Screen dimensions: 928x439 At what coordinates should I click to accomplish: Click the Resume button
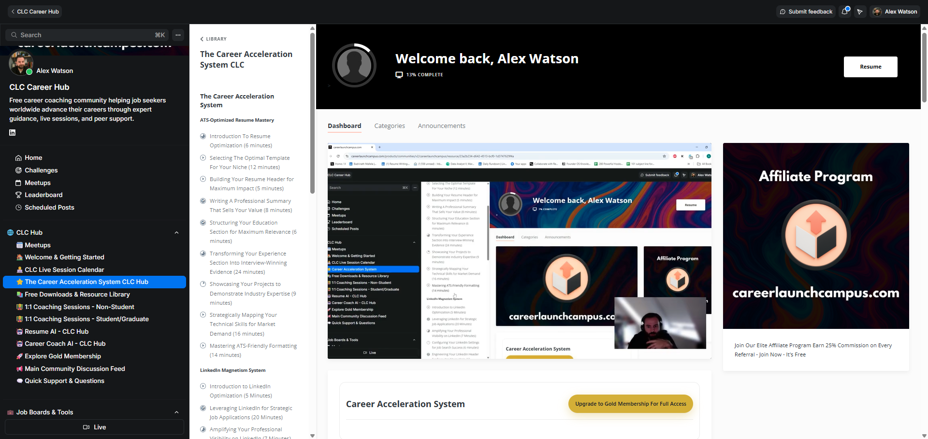tap(870, 67)
